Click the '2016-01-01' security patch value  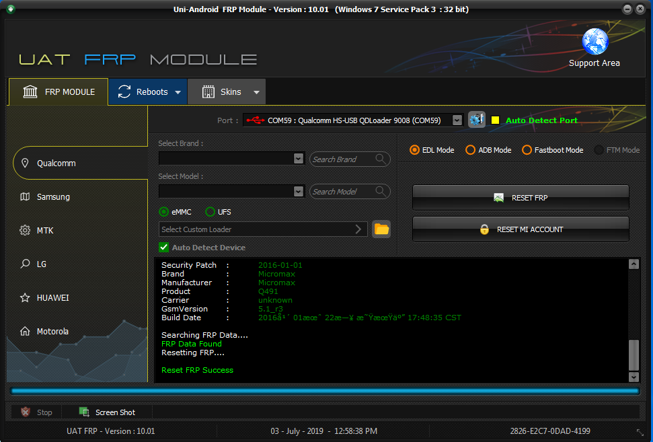coord(280,265)
